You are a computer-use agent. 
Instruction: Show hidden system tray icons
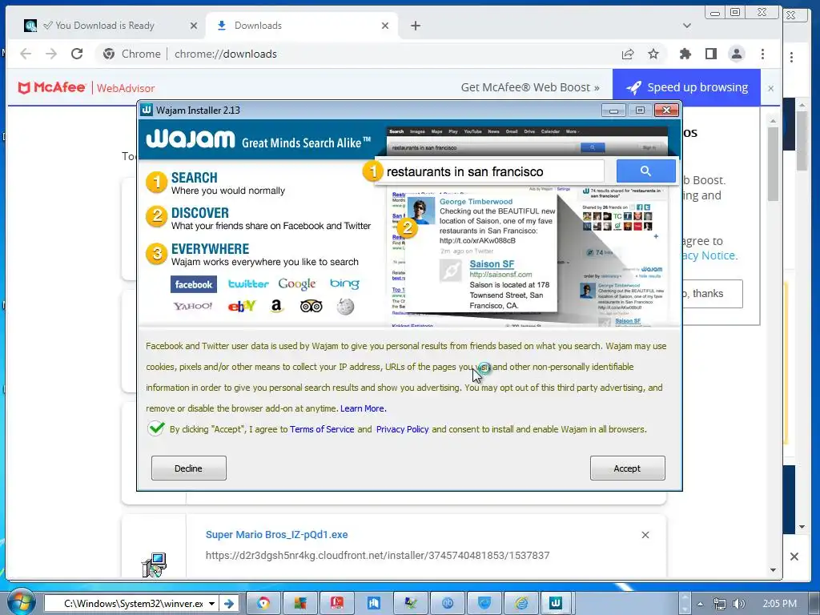tap(700, 604)
